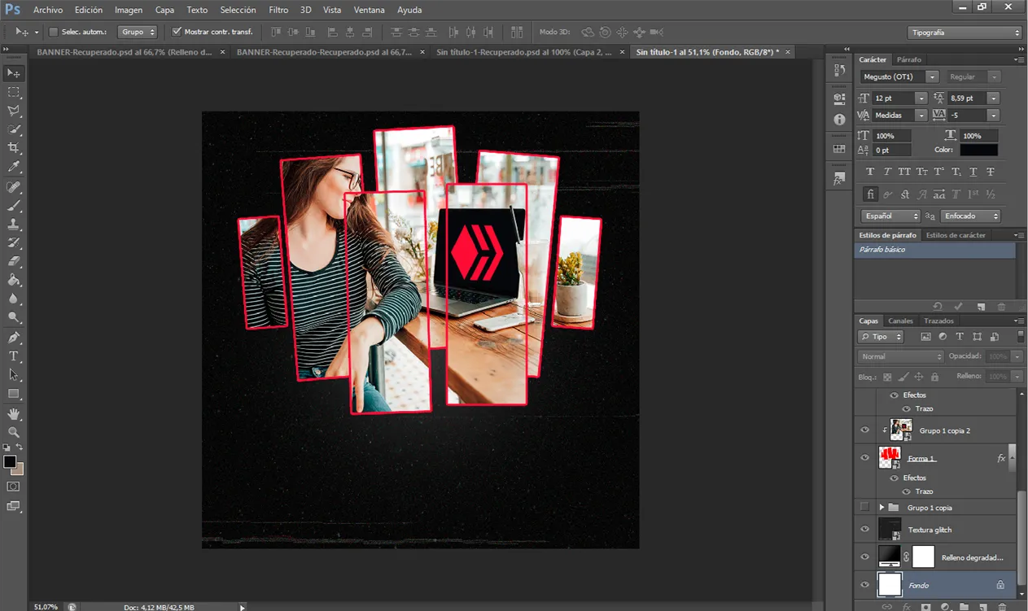Click the add layer mask icon
The height and width of the screenshot is (611, 1028).
coord(925,607)
